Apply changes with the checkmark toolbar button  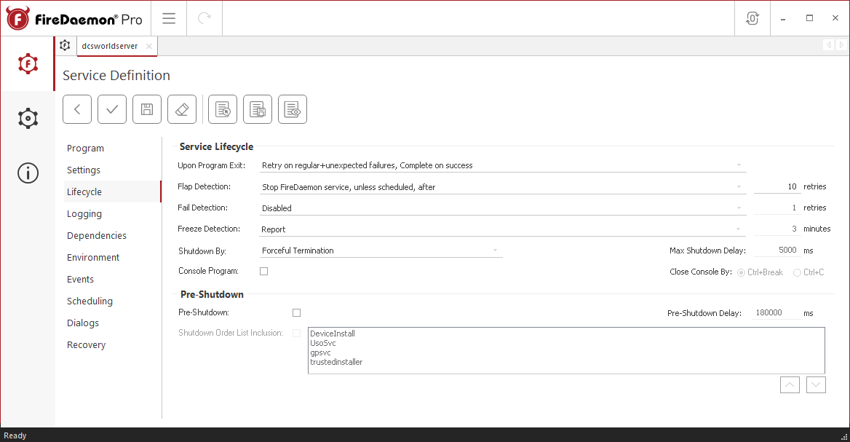pos(112,109)
